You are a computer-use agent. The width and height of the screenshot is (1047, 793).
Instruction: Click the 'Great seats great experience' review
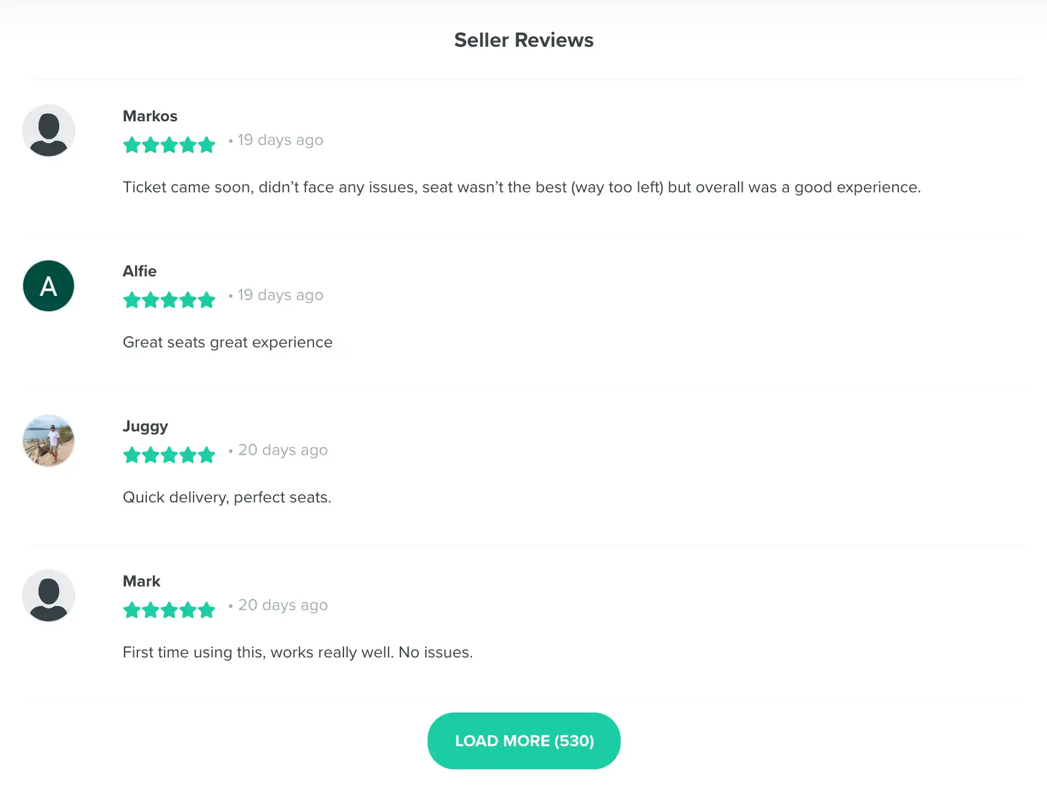(x=227, y=342)
